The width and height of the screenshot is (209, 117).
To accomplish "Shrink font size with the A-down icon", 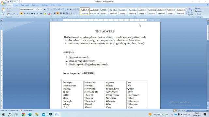I will (x=47, y=9).
